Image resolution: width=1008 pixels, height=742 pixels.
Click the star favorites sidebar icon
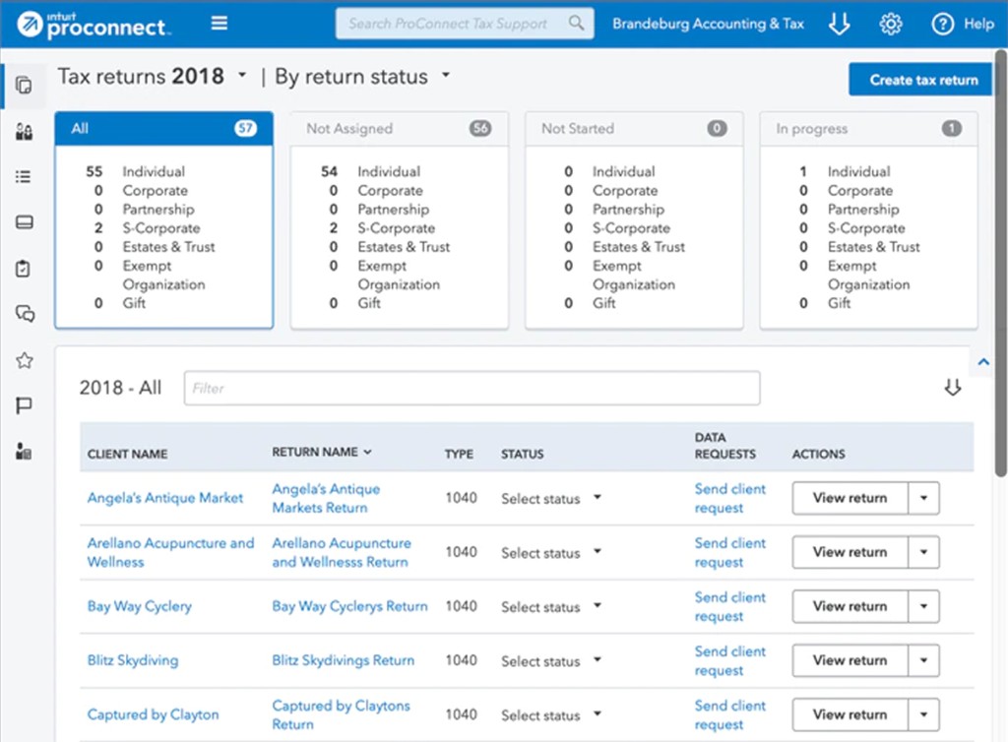click(25, 360)
